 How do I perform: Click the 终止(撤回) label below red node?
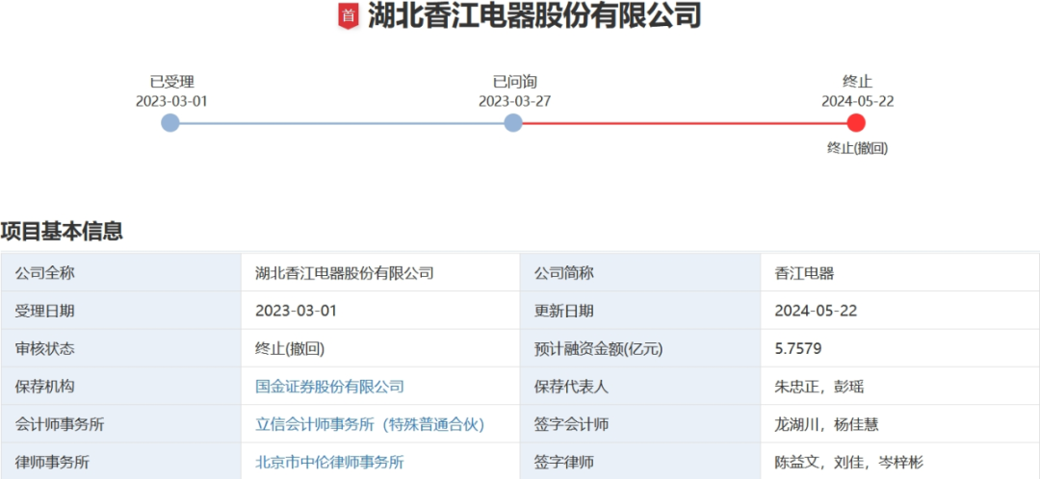point(857,148)
